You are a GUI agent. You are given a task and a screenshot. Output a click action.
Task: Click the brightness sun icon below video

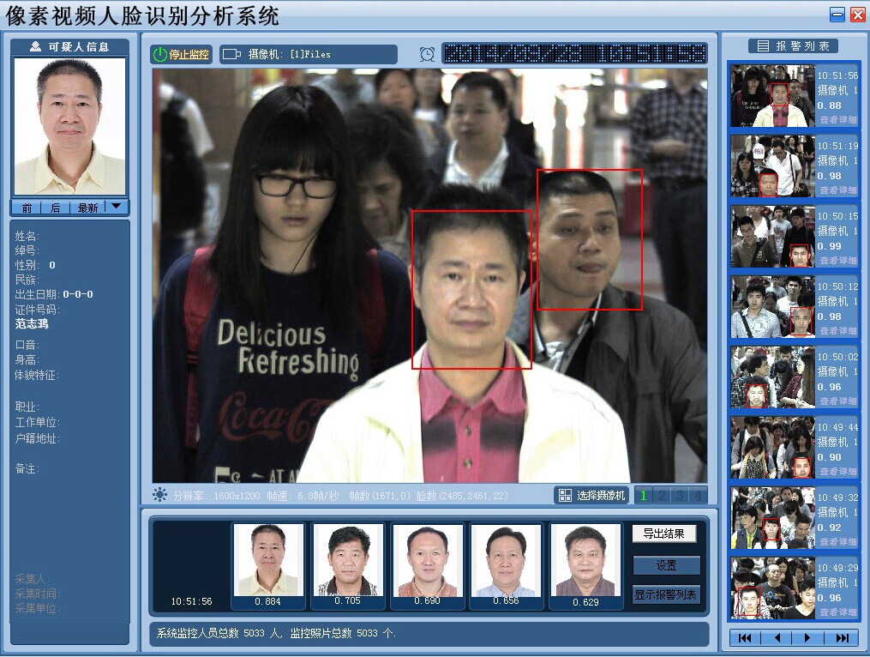tap(159, 495)
